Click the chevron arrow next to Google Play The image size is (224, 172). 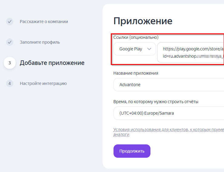point(149,49)
